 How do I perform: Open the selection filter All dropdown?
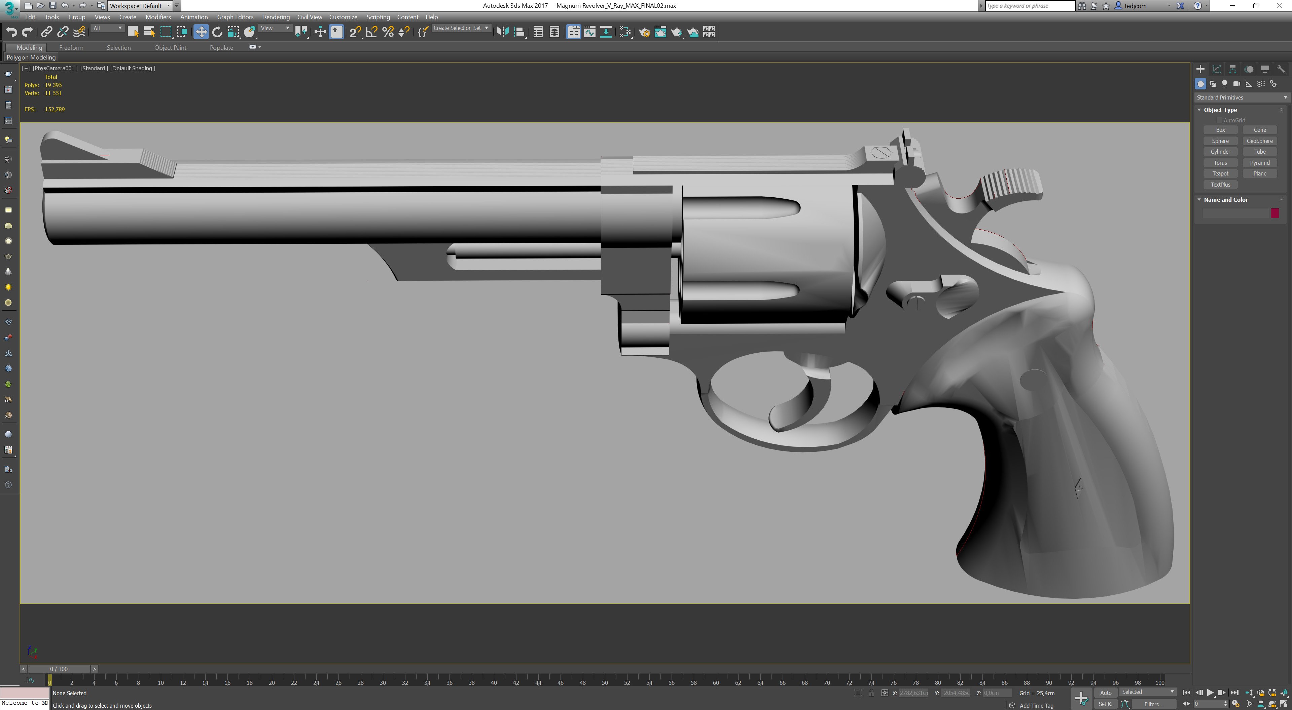click(107, 28)
